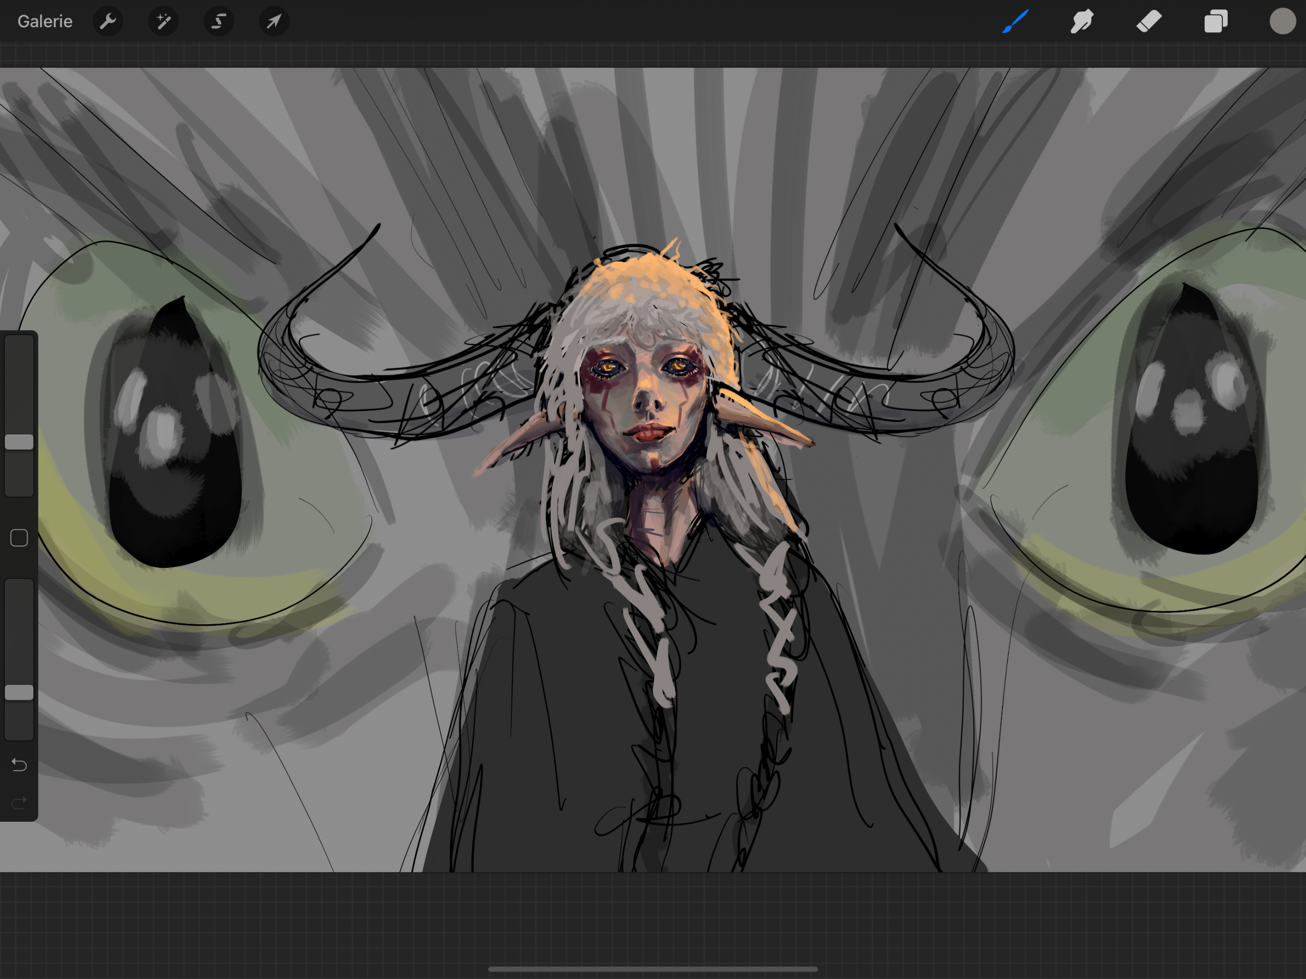Click the brush opacity slider handle
This screenshot has width=1306, height=979.
point(19,693)
